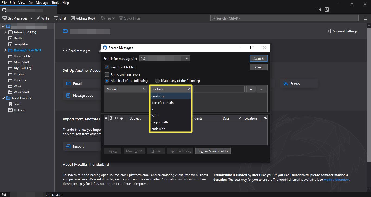The width and height of the screenshot is (371, 197).
Task: Click the Clear button
Action: [x=259, y=67]
